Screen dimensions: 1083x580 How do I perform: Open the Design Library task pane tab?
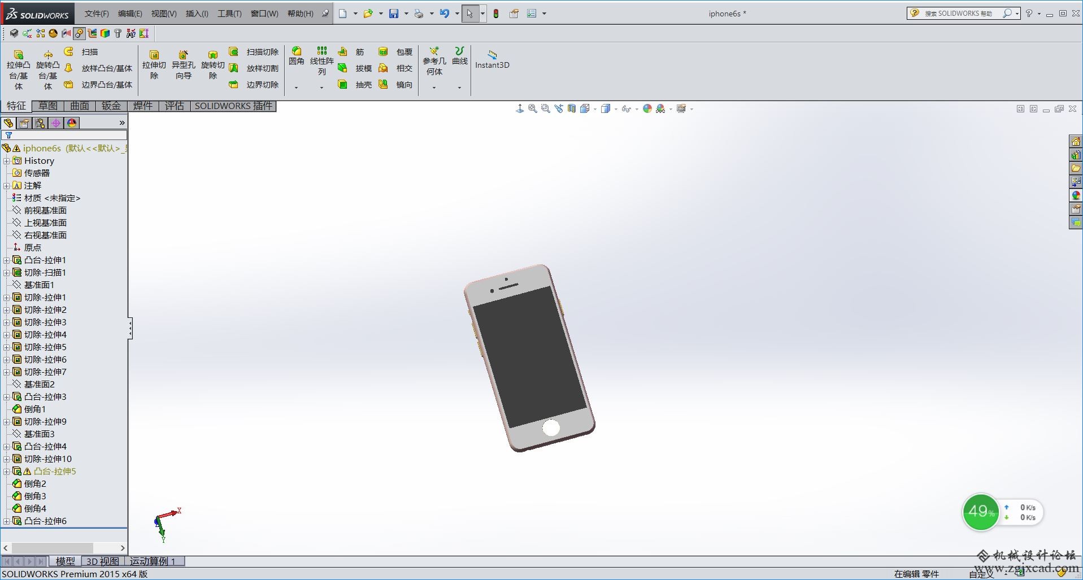(1076, 155)
